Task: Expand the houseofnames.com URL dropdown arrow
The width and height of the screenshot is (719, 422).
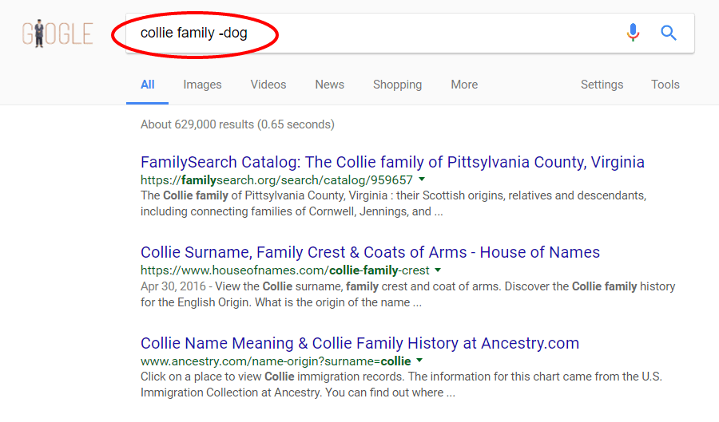Action: pos(439,270)
